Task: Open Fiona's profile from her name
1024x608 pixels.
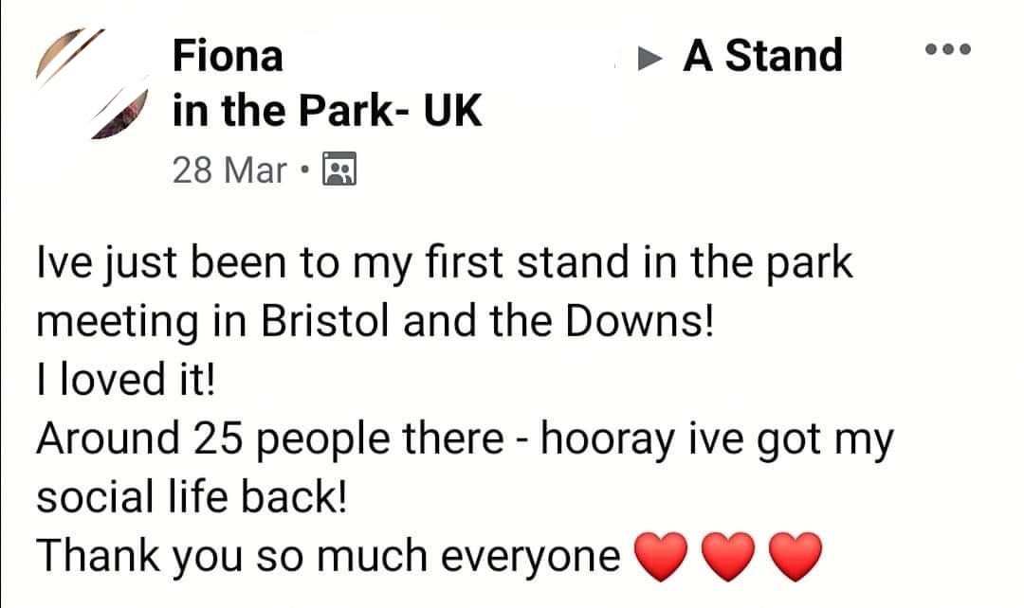Action: [228, 56]
